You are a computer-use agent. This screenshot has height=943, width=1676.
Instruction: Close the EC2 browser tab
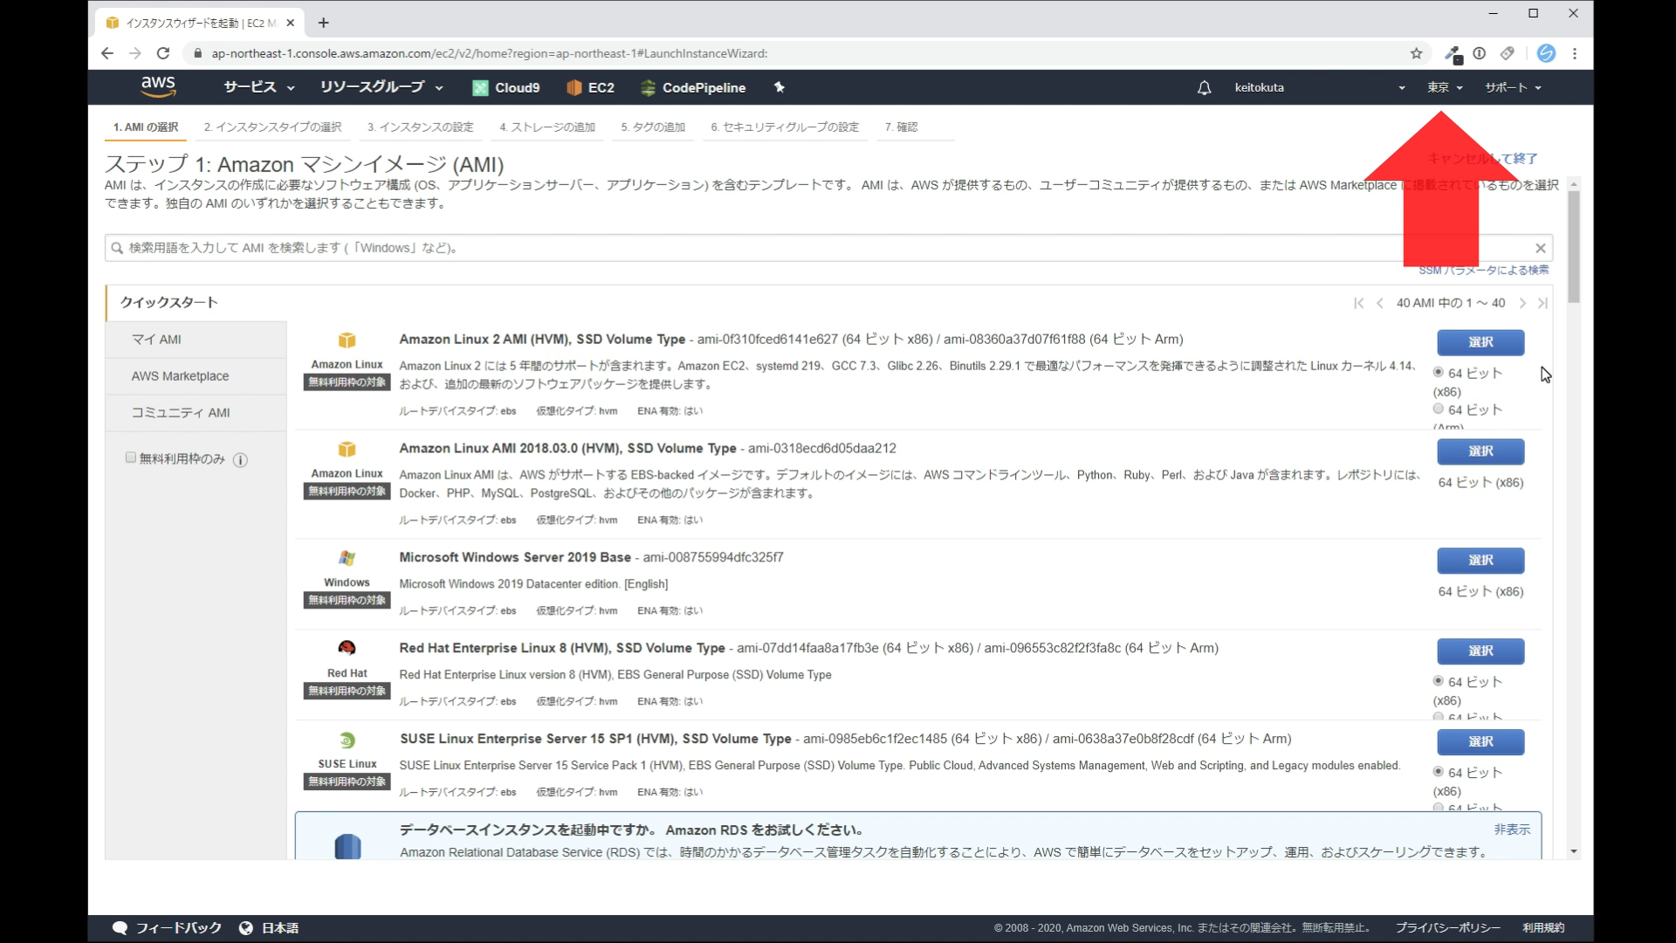(291, 23)
